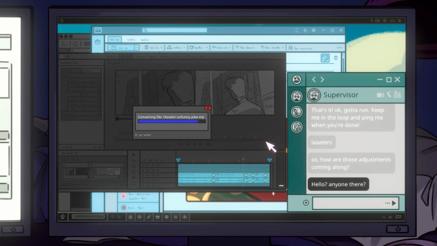Close the file conversion dialog

pyautogui.click(x=208, y=108)
